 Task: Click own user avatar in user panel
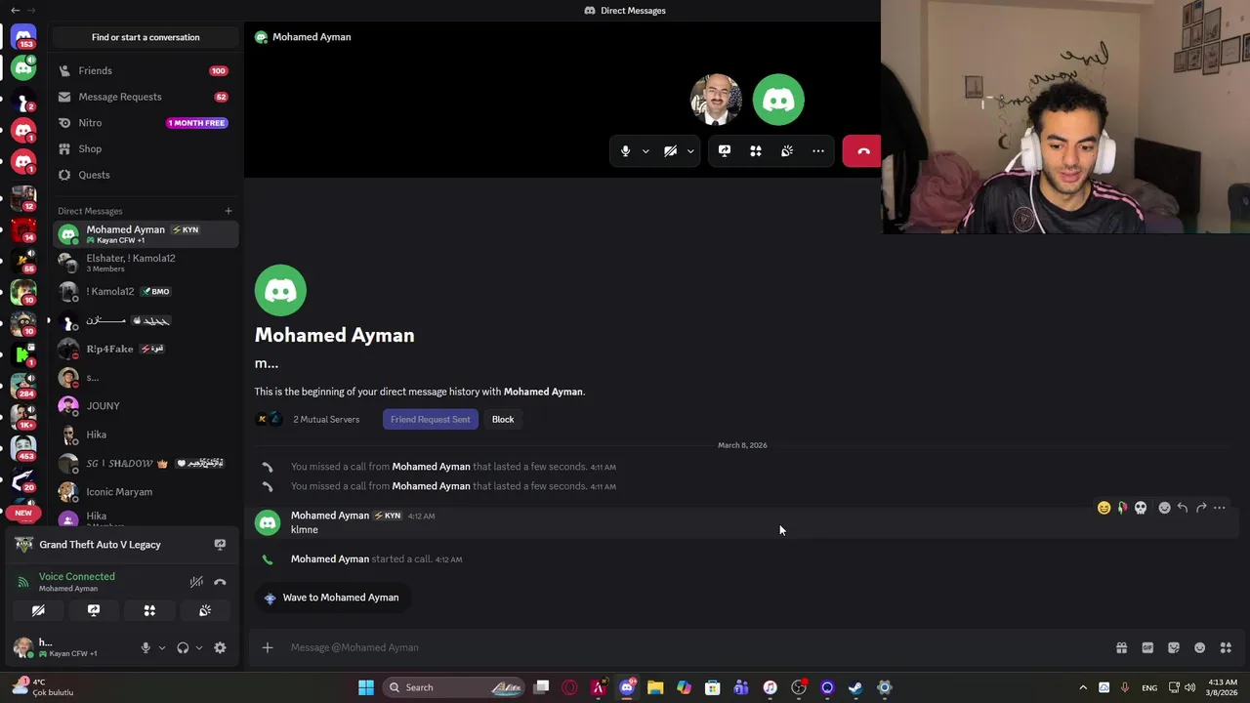tap(23, 647)
